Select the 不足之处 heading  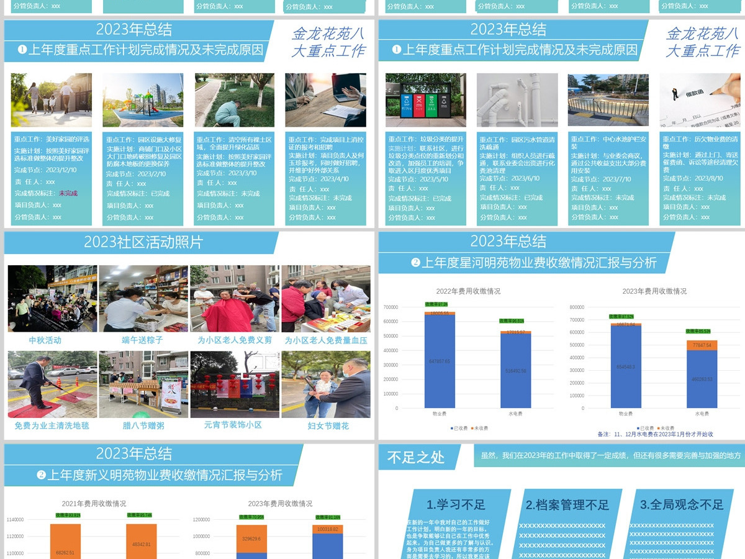(x=416, y=458)
